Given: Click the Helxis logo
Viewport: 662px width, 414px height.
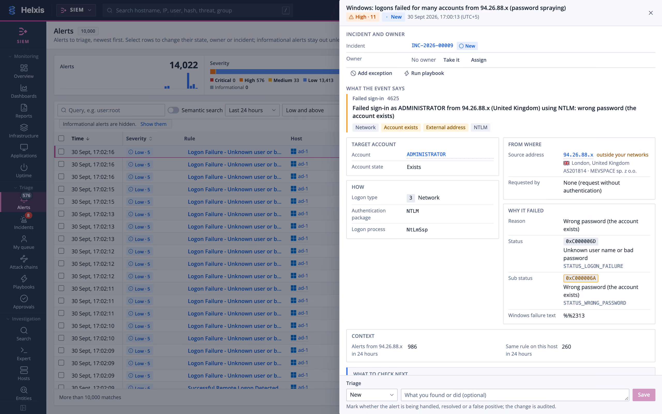Looking at the screenshot, I should 26,10.
